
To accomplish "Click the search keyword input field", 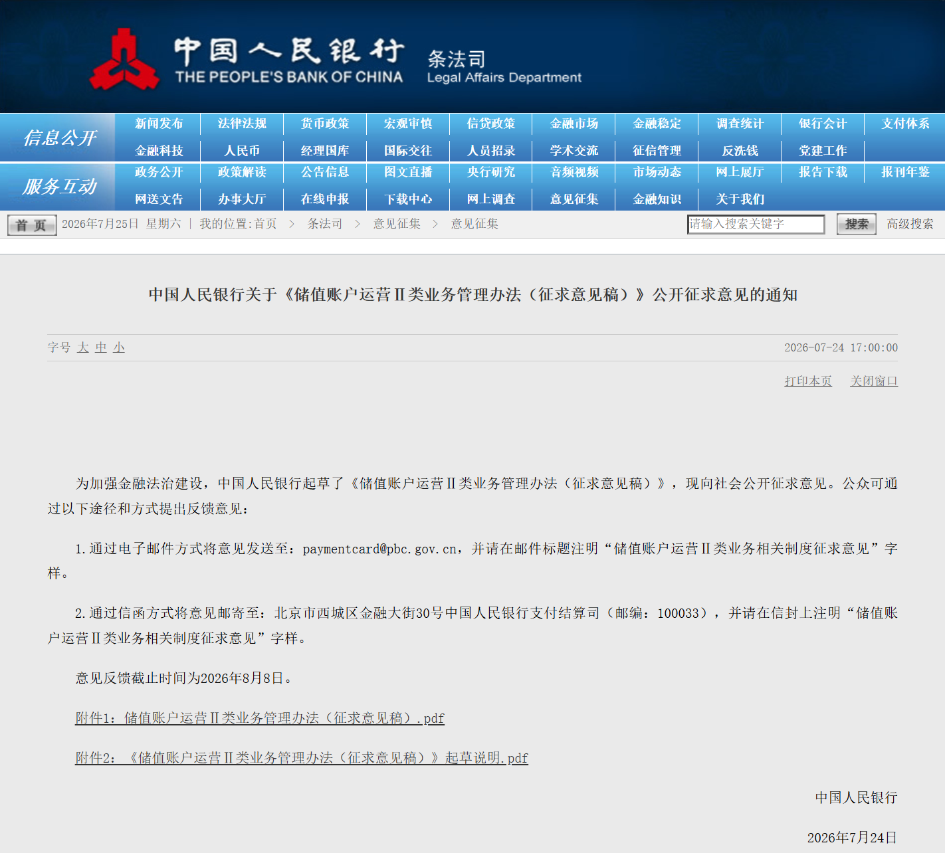I will (756, 224).
